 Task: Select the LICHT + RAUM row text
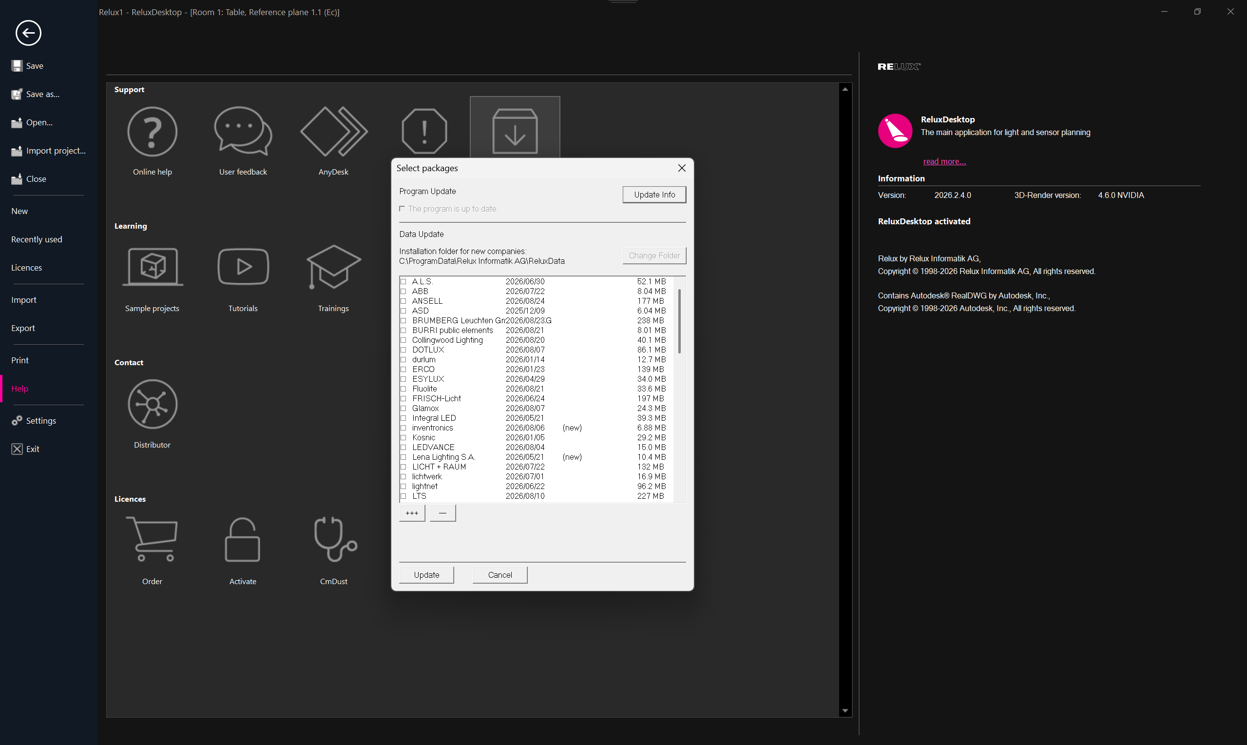[439, 467]
